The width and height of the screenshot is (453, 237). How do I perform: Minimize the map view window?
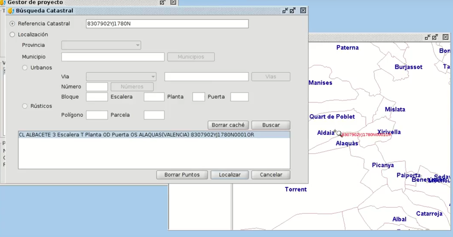[x=427, y=37]
